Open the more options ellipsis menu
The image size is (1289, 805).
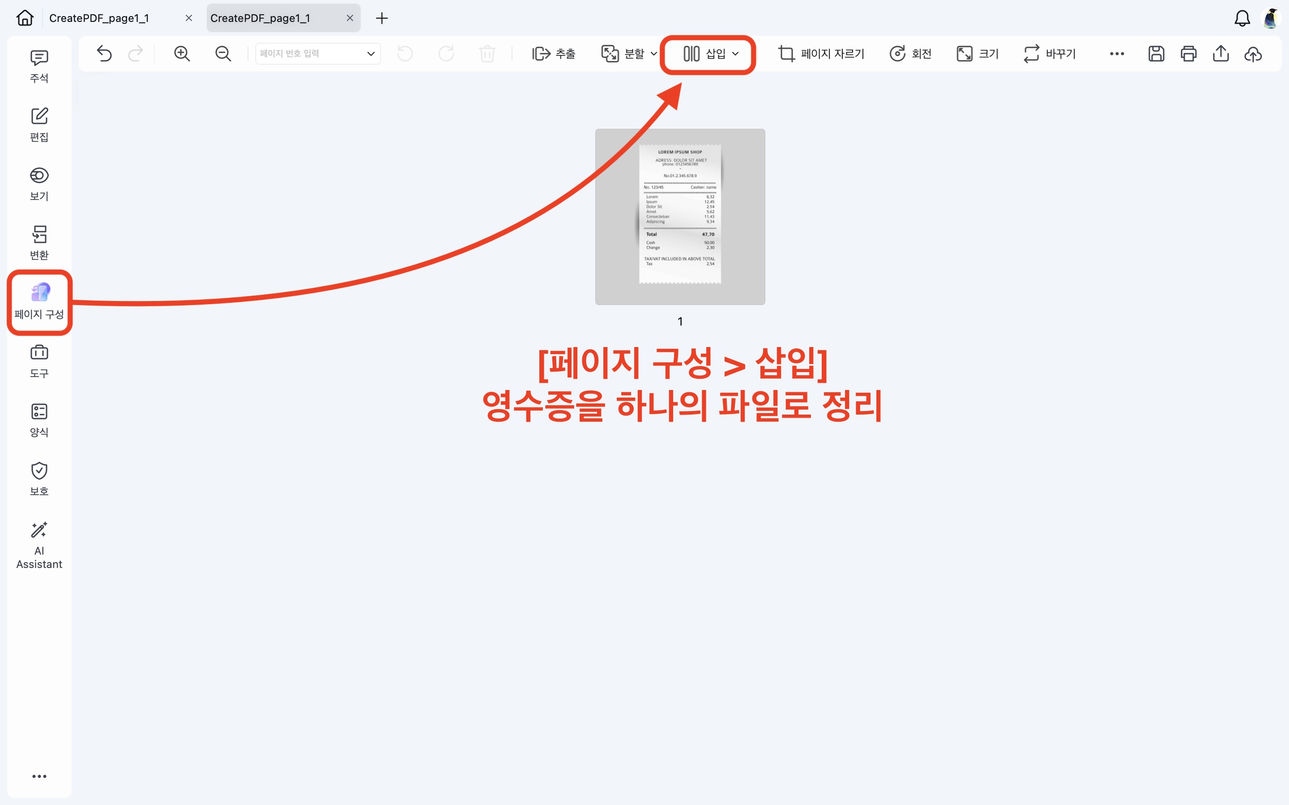[1116, 53]
